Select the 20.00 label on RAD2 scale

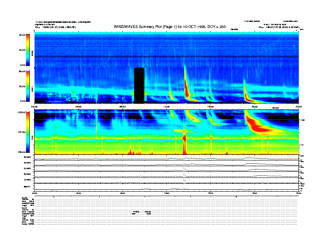tap(22, 50)
